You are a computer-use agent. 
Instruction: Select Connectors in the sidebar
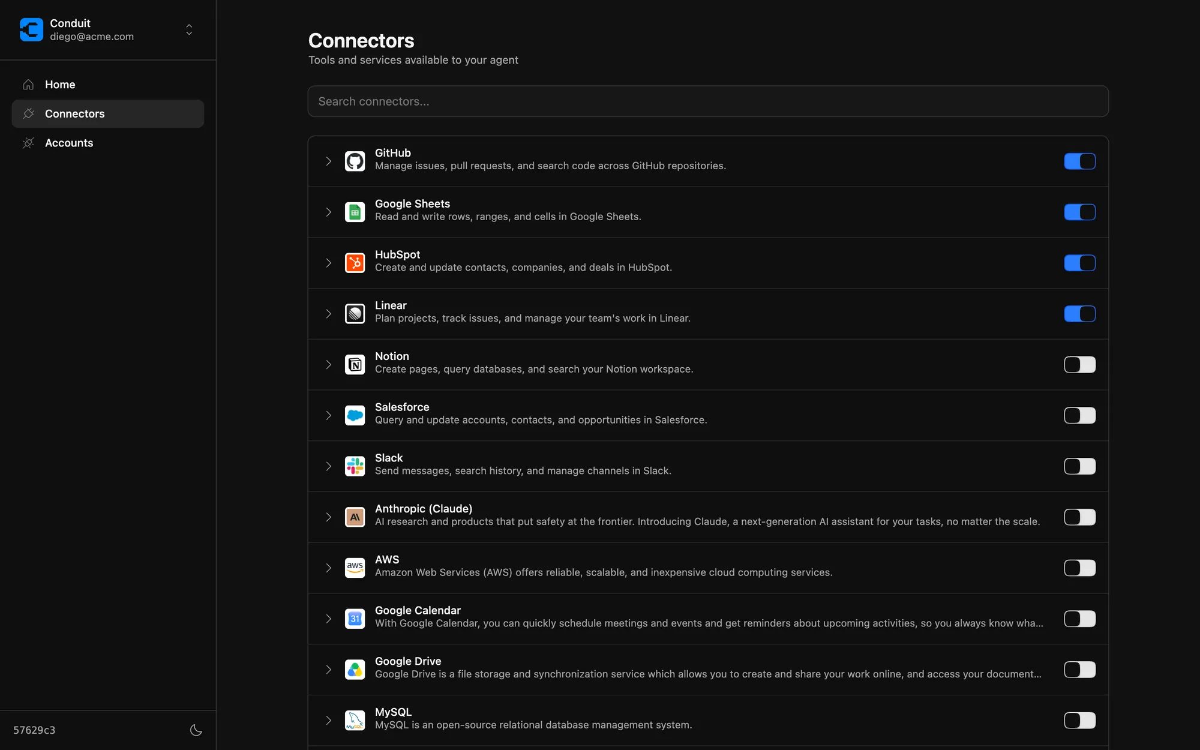click(x=108, y=113)
